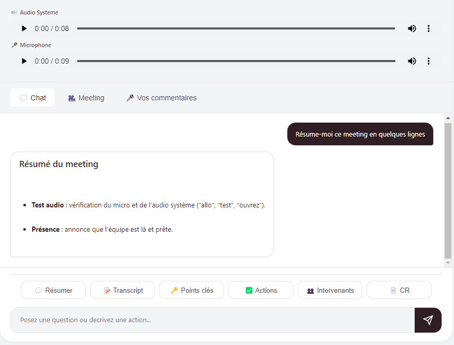454x345 pixels.
Task: Click the microphone icon beside Microphone label
Action: click(13, 45)
